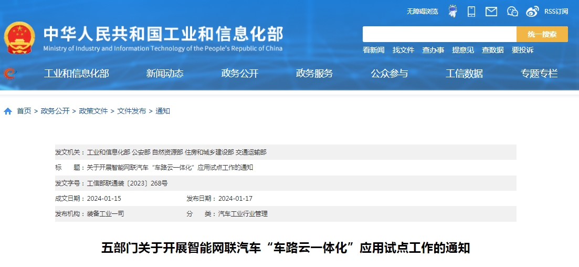Open the 提意见 quick link
The width and height of the screenshot is (579, 267).
click(463, 50)
